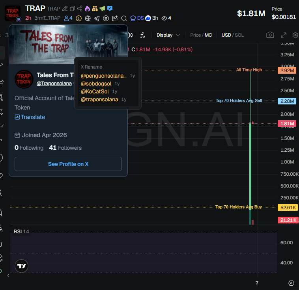The height and width of the screenshot is (290, 299).
Task: Click the red 21.21K axis label
Action: [x=288, y=220]
